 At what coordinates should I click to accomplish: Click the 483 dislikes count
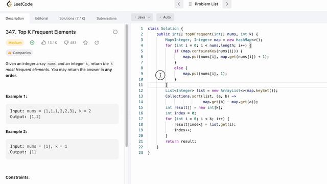pos(73,42)
